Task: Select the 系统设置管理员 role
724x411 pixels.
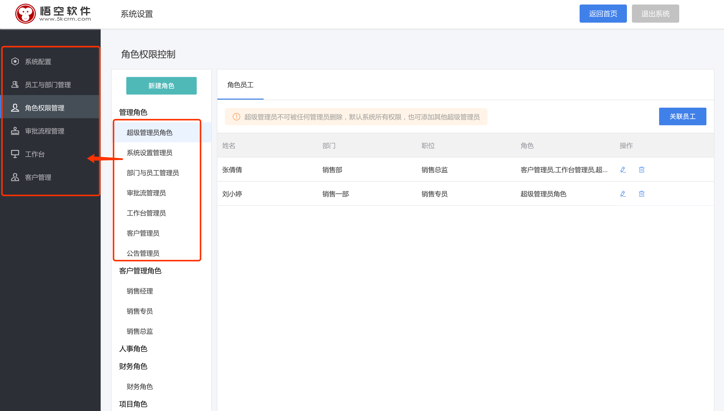Action: [162, 153]
